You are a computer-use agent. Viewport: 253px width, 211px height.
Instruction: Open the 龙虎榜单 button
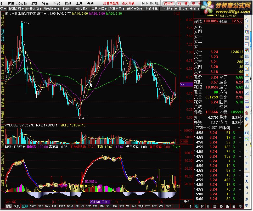click(x=151, y=9)
